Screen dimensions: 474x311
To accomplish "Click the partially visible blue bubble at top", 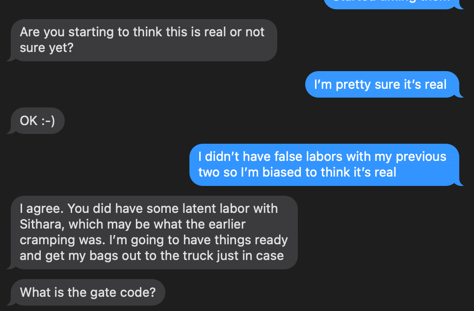I will [393, 2].
